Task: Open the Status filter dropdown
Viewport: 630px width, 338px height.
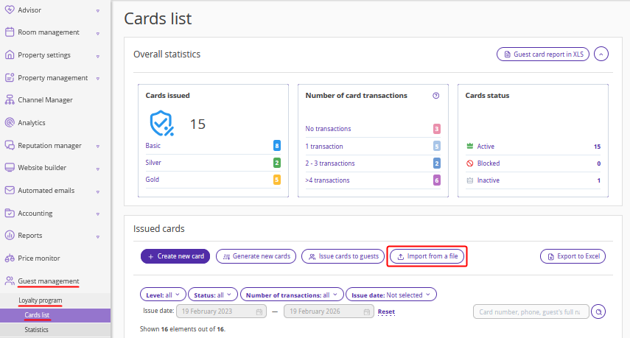Action: (213, 295)
